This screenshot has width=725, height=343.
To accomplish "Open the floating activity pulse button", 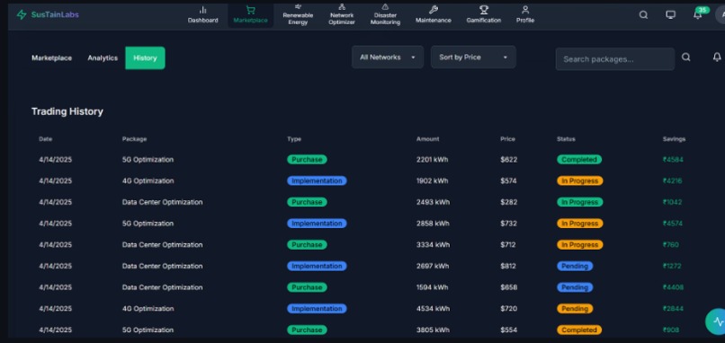I will pyautogui.click(x=716, y=321).
